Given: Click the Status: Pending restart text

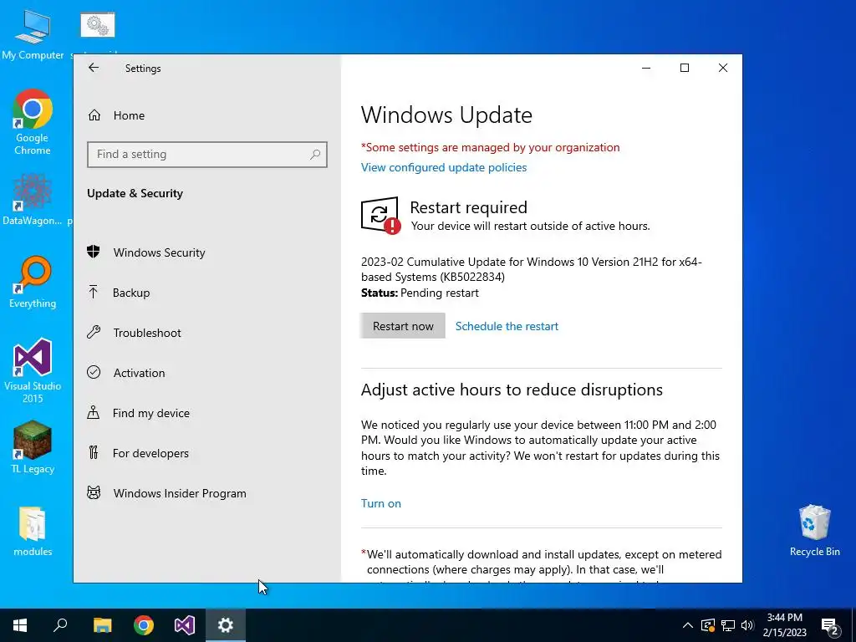Looking at the screenshot, I should [420, 293].
